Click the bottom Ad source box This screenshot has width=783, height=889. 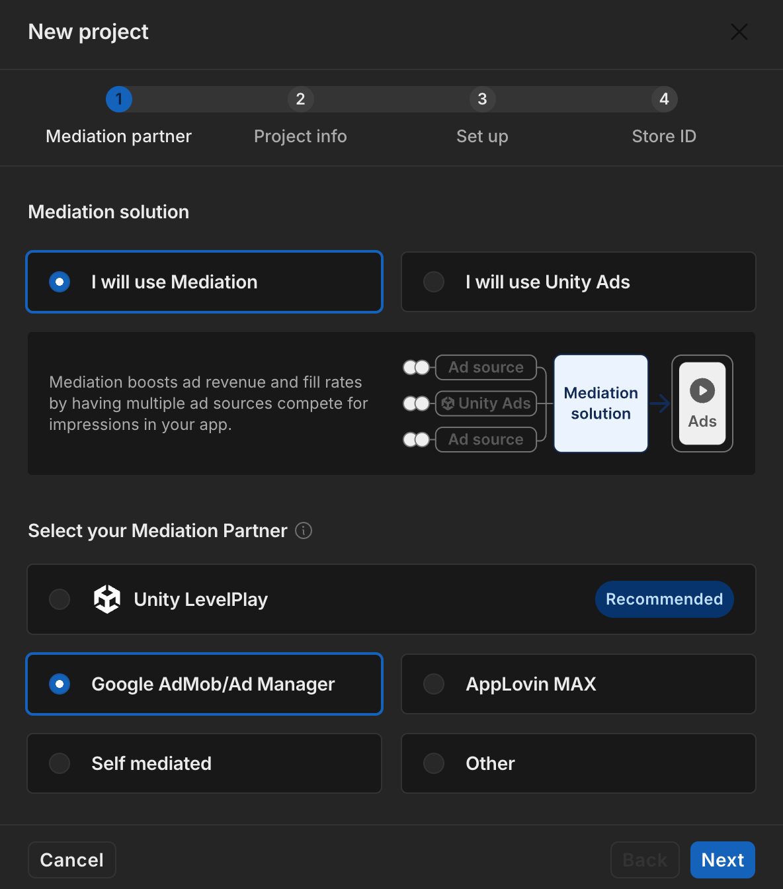[x=486, y=439]
